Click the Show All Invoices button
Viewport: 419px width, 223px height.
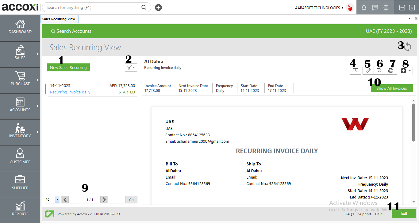point(392,88)
